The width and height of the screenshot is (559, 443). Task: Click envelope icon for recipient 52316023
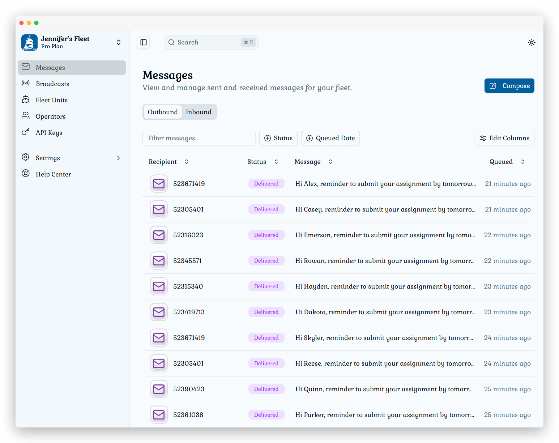(159, 235)
